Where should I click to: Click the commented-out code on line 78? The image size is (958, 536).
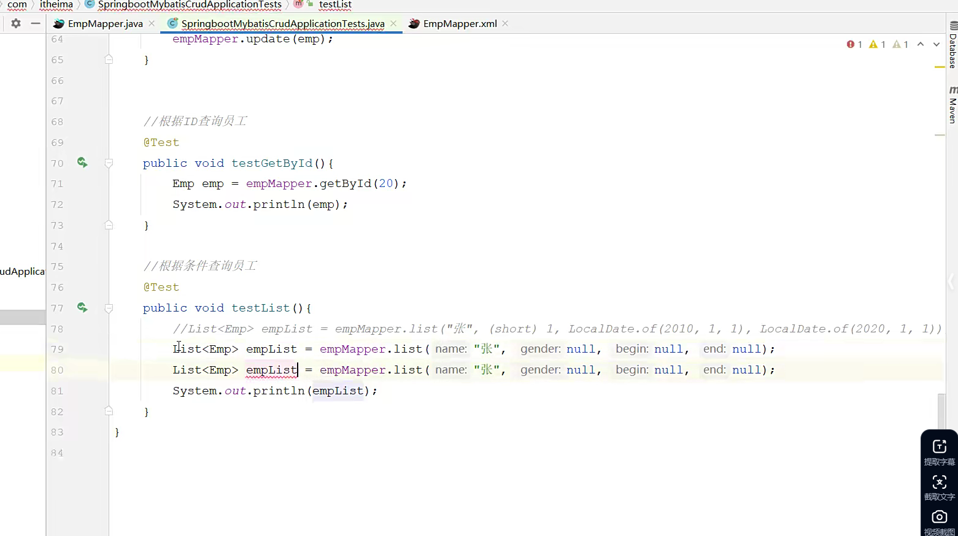point(557,329)
